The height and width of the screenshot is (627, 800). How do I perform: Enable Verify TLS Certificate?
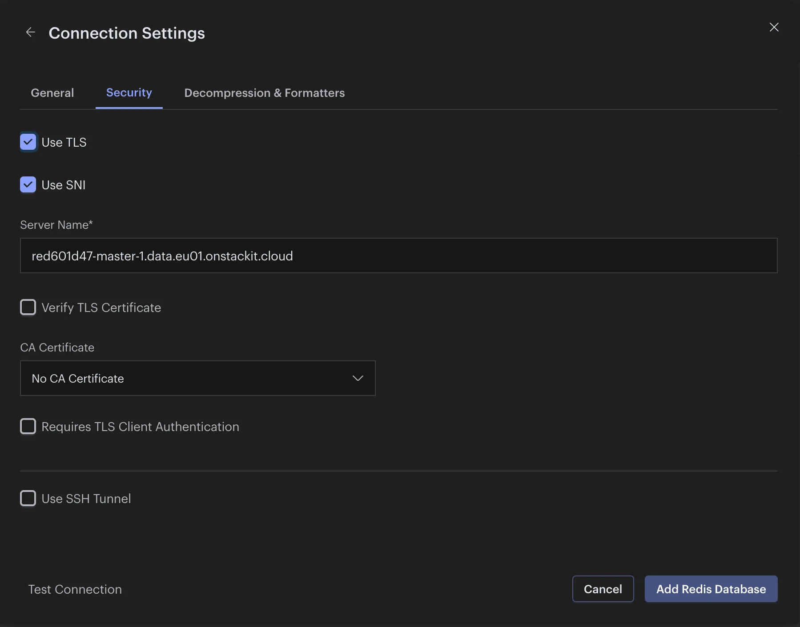[x=28, y=307]
